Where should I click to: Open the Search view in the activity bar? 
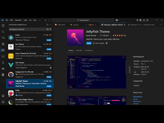tap(3, 32)
